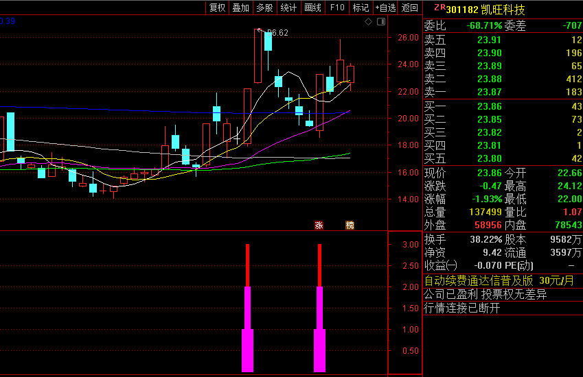Select the 卖一 price 23.87
Screen dimensions: 583x377
click(490, 92)
